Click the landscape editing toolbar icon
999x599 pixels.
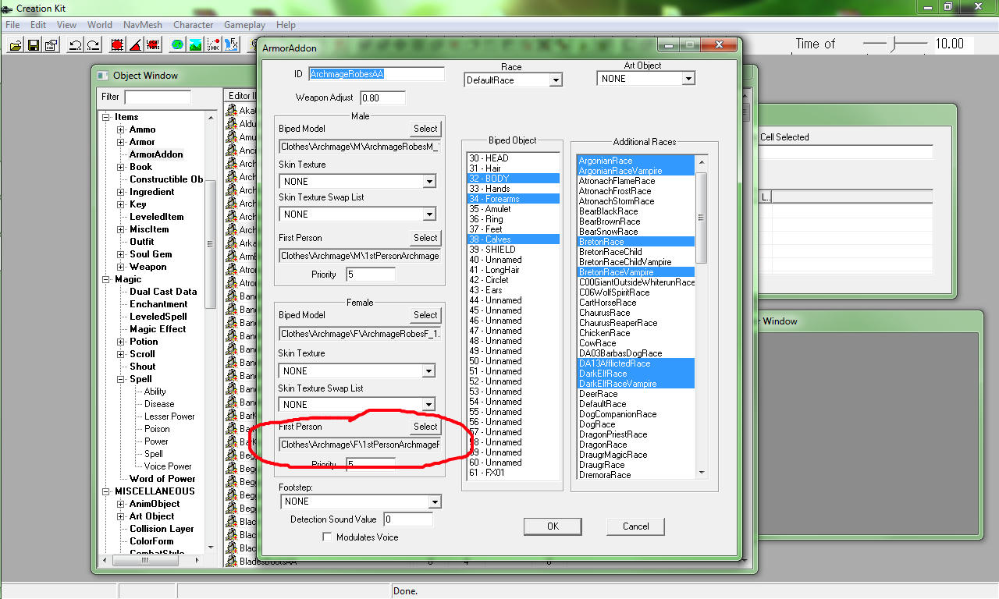(195, 44)
